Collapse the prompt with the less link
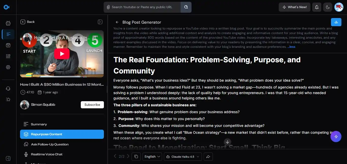The width and height of the screenshot is (347, 164). 291,47
